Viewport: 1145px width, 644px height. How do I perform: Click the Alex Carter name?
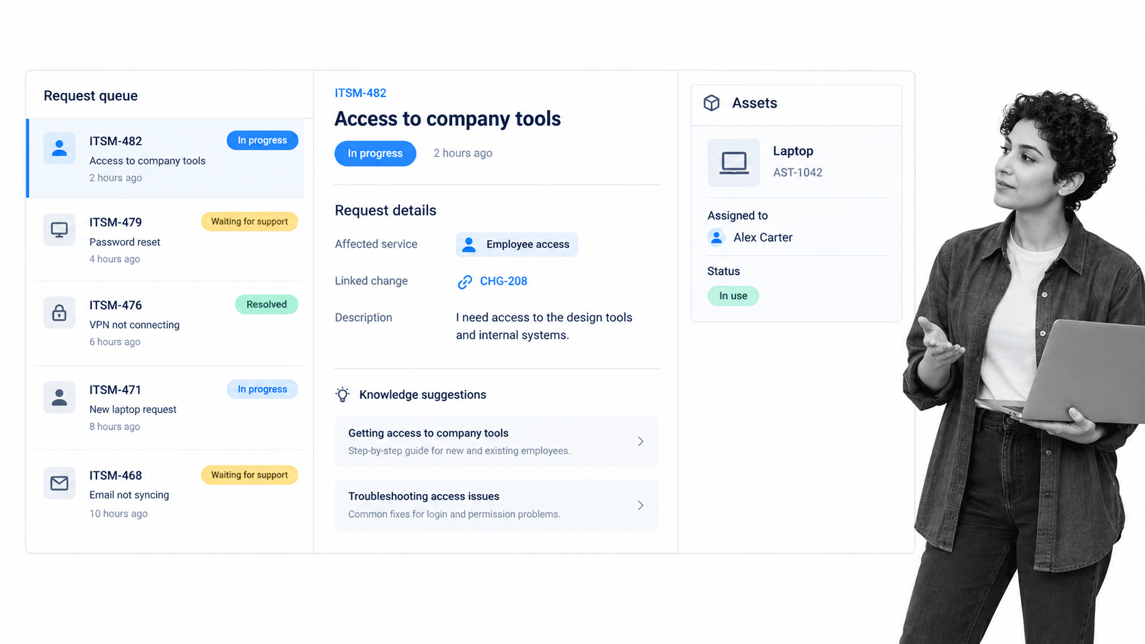763,237
